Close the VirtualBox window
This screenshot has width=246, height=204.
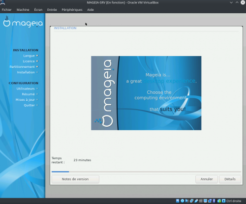(x=243, y=2)
